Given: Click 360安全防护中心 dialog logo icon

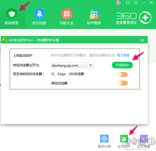Looking at the screenshot, I should click(x=5, y=40).
